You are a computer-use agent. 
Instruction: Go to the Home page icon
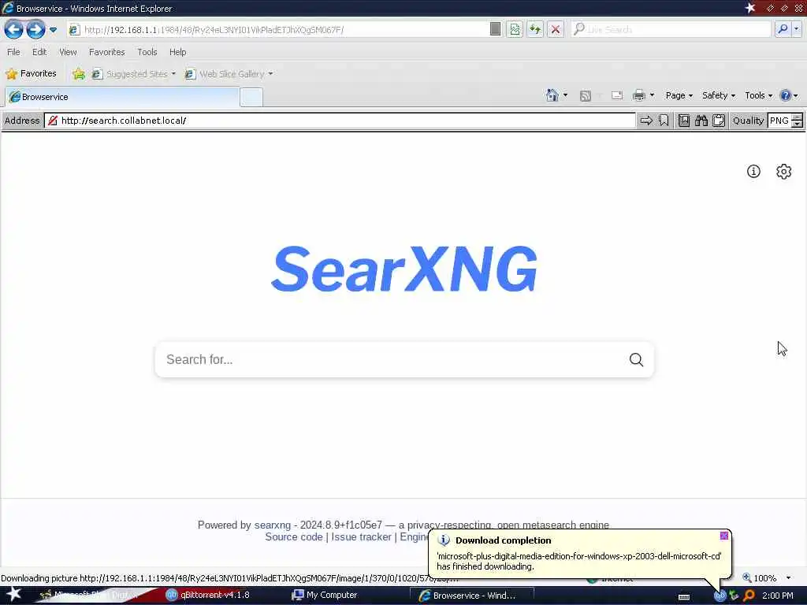552,95
